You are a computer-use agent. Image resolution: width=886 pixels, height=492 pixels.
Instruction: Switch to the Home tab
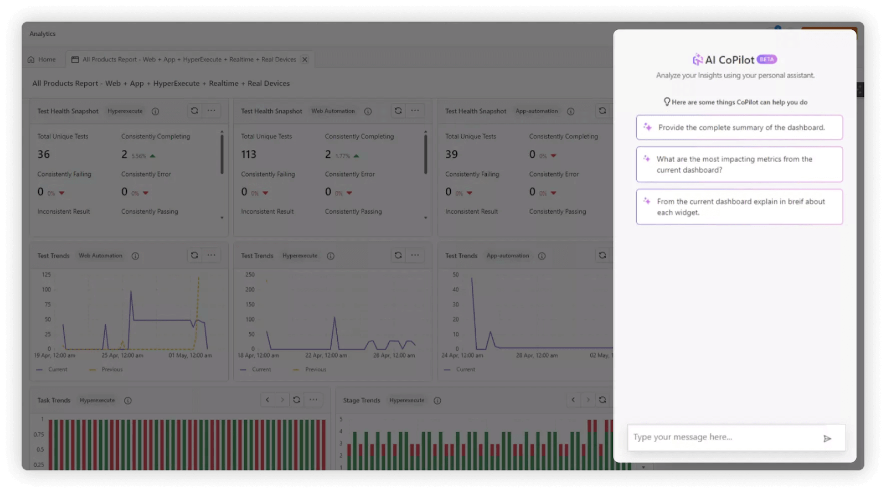42,59
